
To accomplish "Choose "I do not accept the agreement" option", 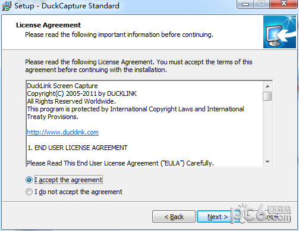I will point(29,192).
